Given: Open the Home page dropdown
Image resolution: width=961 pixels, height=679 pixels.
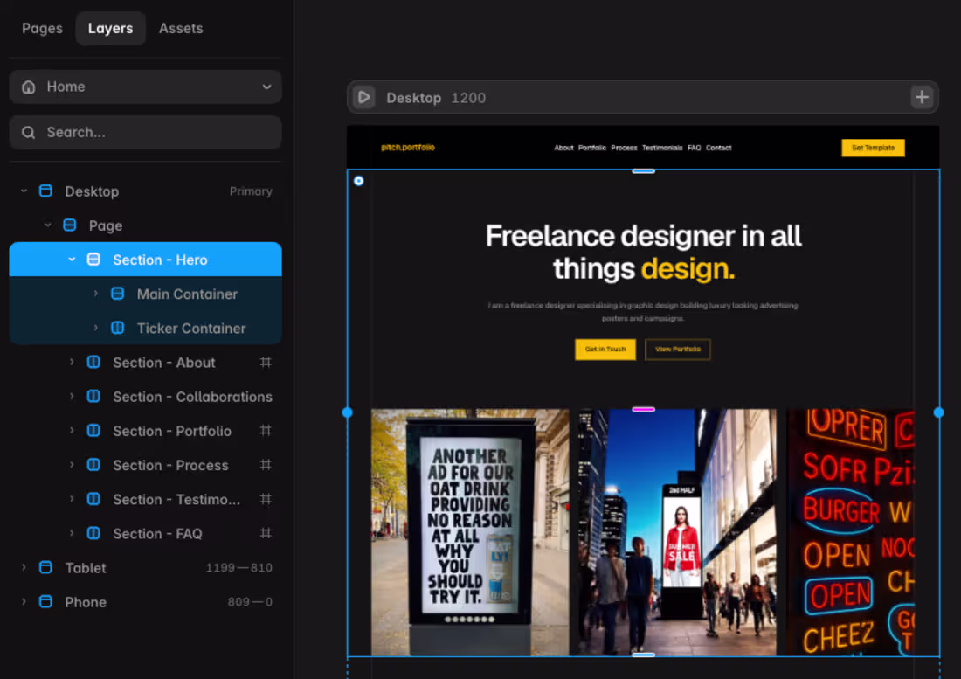Looking at the screenshot, I should pyautogui.click(x=145, y=87).
